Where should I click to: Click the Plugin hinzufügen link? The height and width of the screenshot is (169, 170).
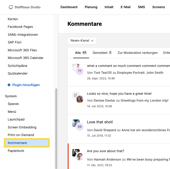[x=26, y=85]
